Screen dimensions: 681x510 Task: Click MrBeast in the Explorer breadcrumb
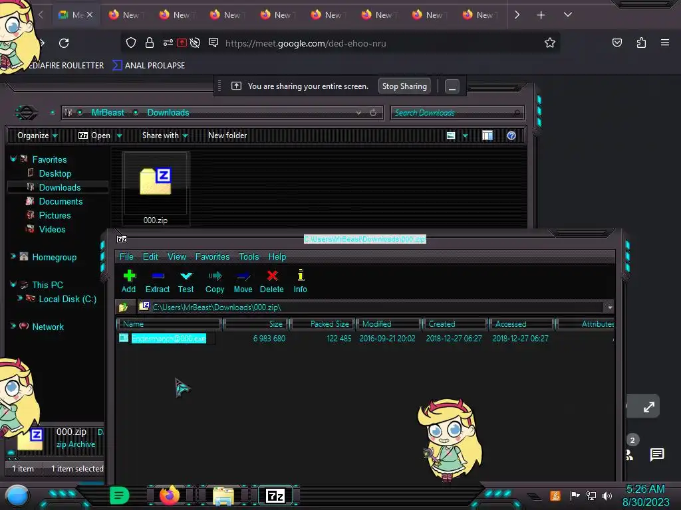[108, 112]
